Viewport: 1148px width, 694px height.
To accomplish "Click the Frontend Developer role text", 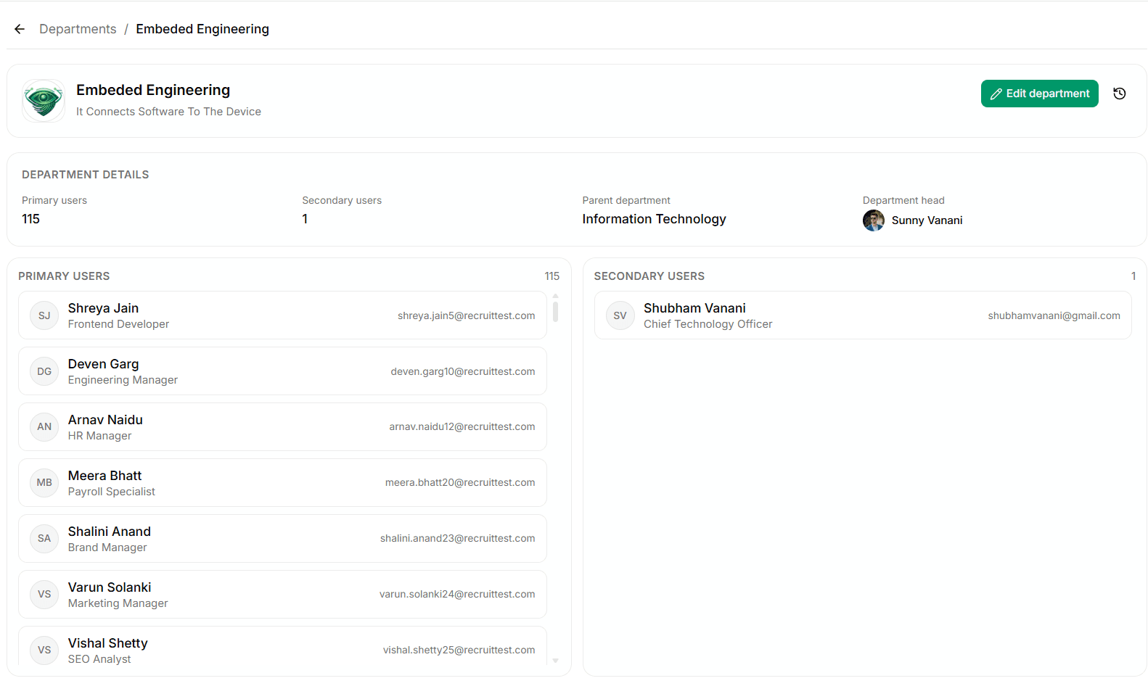I will [x=118, y=324].
